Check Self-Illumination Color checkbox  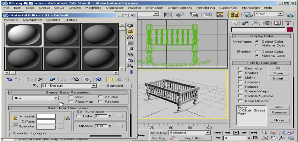point(78,116)
